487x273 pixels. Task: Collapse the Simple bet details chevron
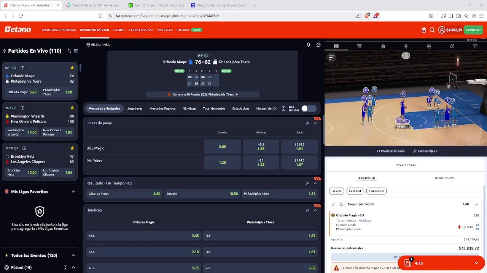pyautogui.click(x=476, y=204)
